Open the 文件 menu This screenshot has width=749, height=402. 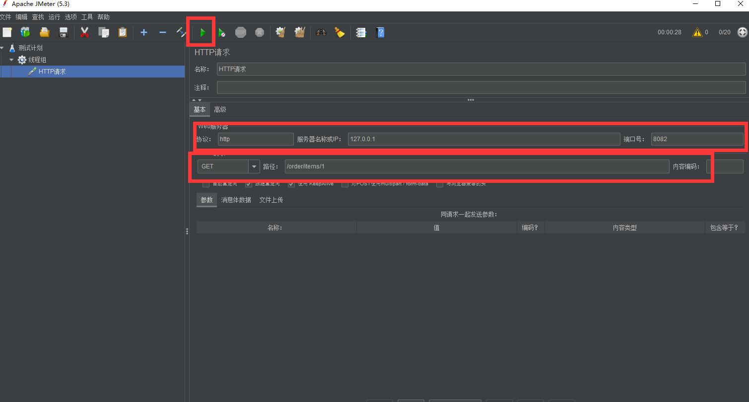click(x=6, y=17)
